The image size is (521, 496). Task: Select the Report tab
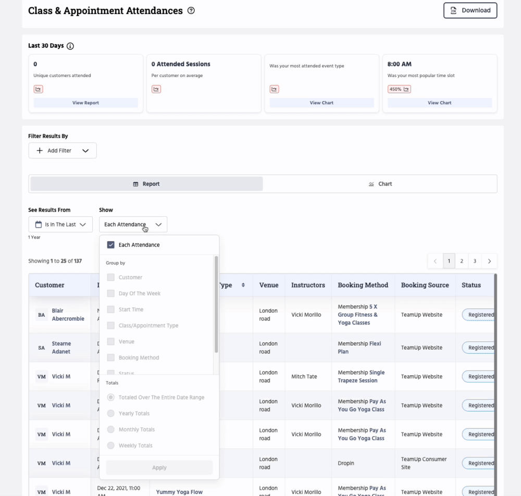click(x=146, y=184)
